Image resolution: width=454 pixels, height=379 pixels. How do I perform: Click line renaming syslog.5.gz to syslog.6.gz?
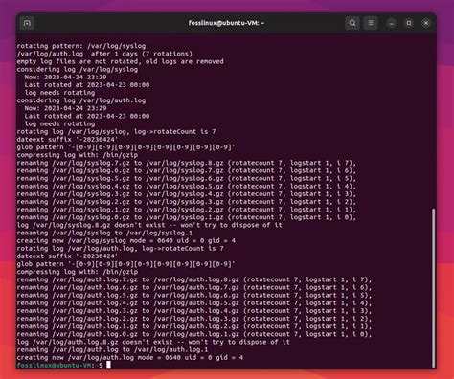[x=187, y=178]
